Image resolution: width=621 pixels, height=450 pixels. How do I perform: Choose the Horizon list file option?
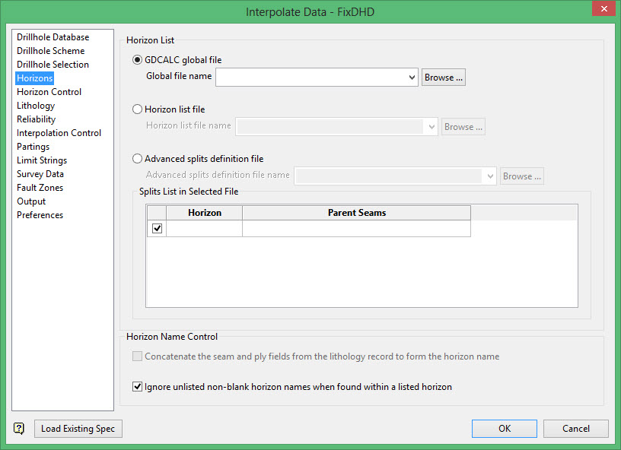[x=138, y=109]
